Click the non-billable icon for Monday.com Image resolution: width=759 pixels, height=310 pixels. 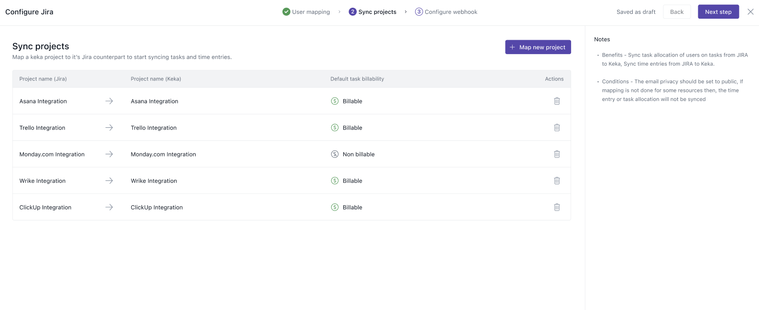(x=335, y=154)
